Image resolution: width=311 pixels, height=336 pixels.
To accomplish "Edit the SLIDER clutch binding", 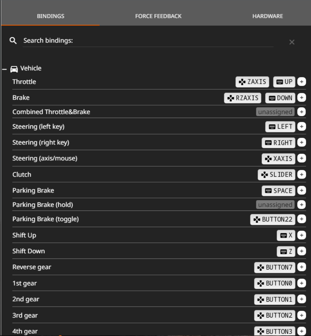I will pyautogui.click(x=276, y=175).
